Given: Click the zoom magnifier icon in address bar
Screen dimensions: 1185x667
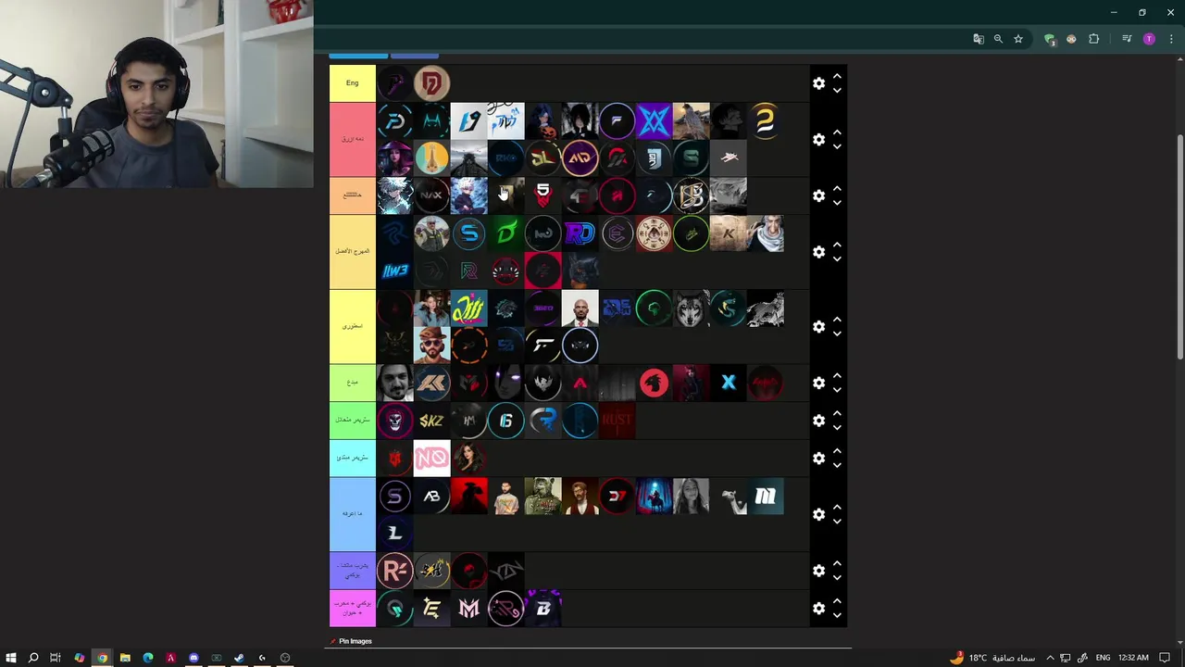Looking at the screenshot, I should [998, 39].
